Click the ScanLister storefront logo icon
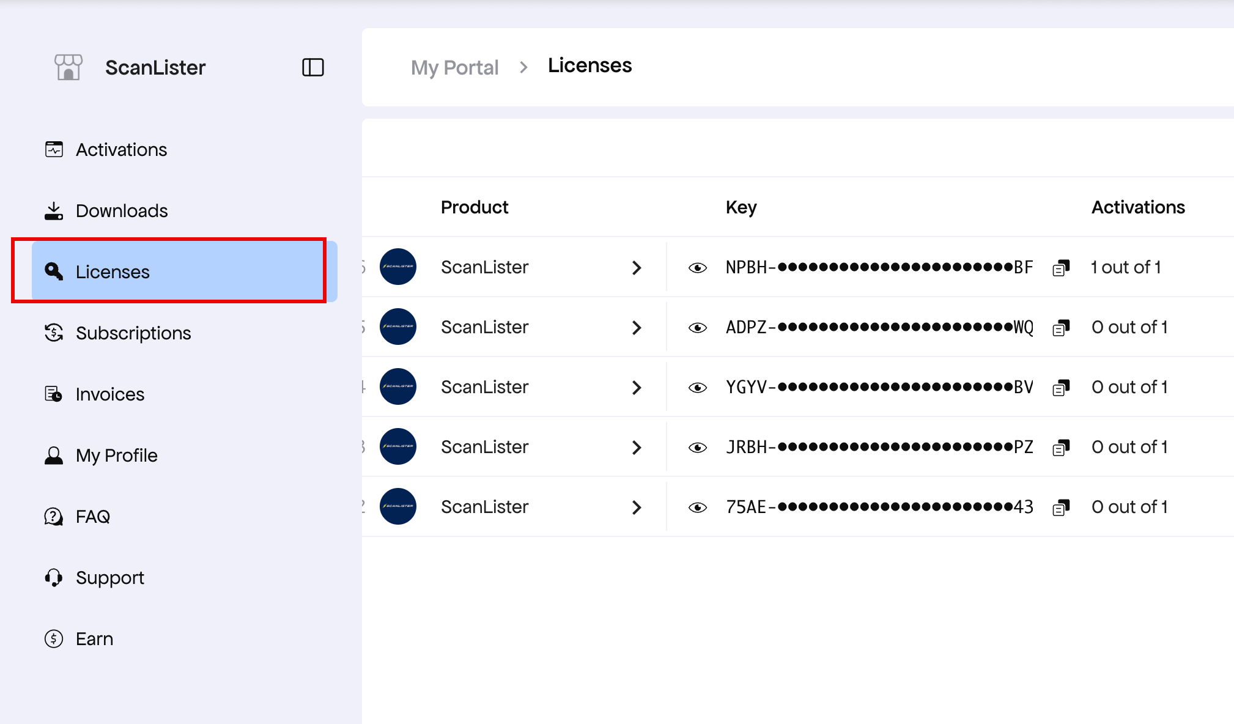Viewport: 1234px width, 724px height. click(68, 67)
